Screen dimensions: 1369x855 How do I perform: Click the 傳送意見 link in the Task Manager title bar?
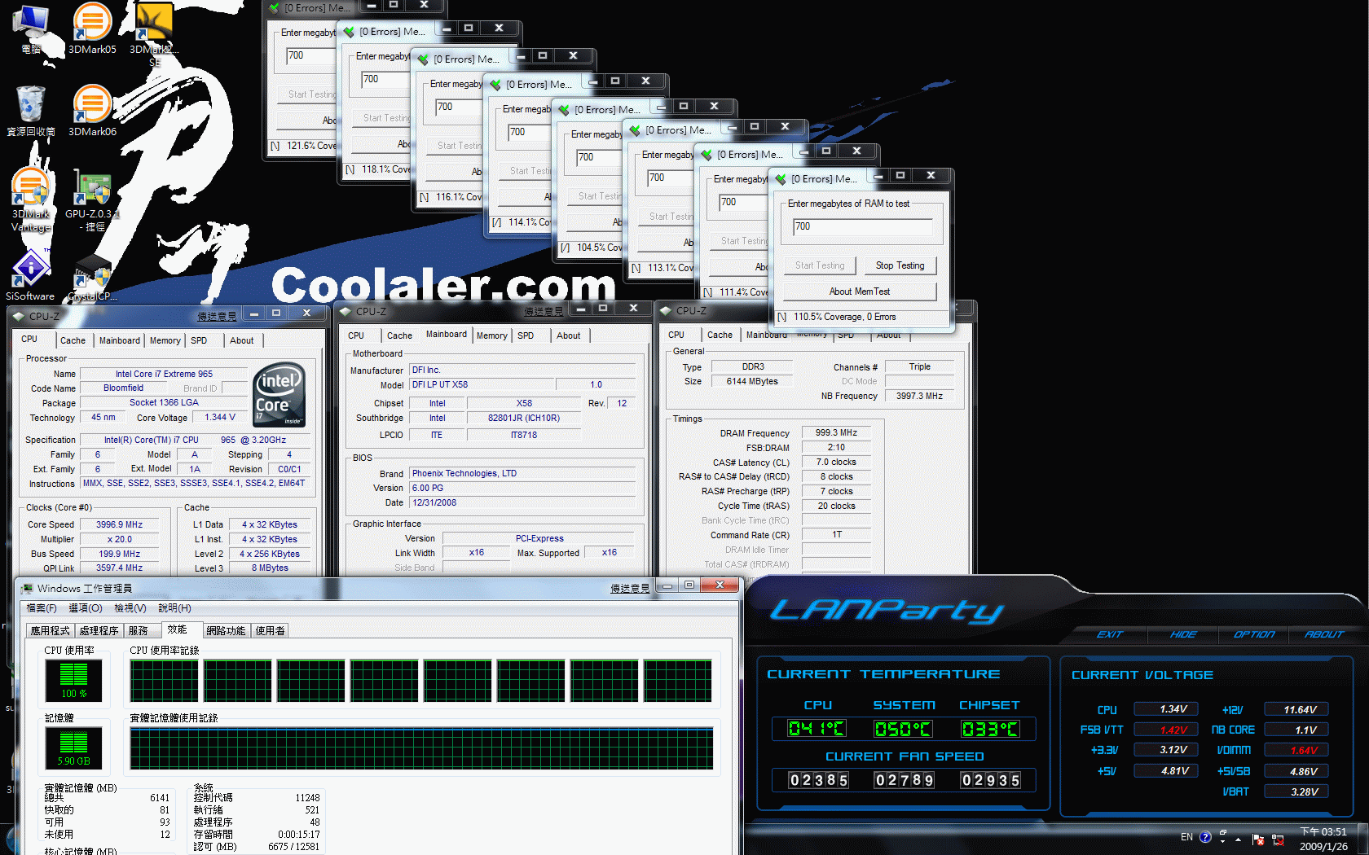(x=630, y=588)
